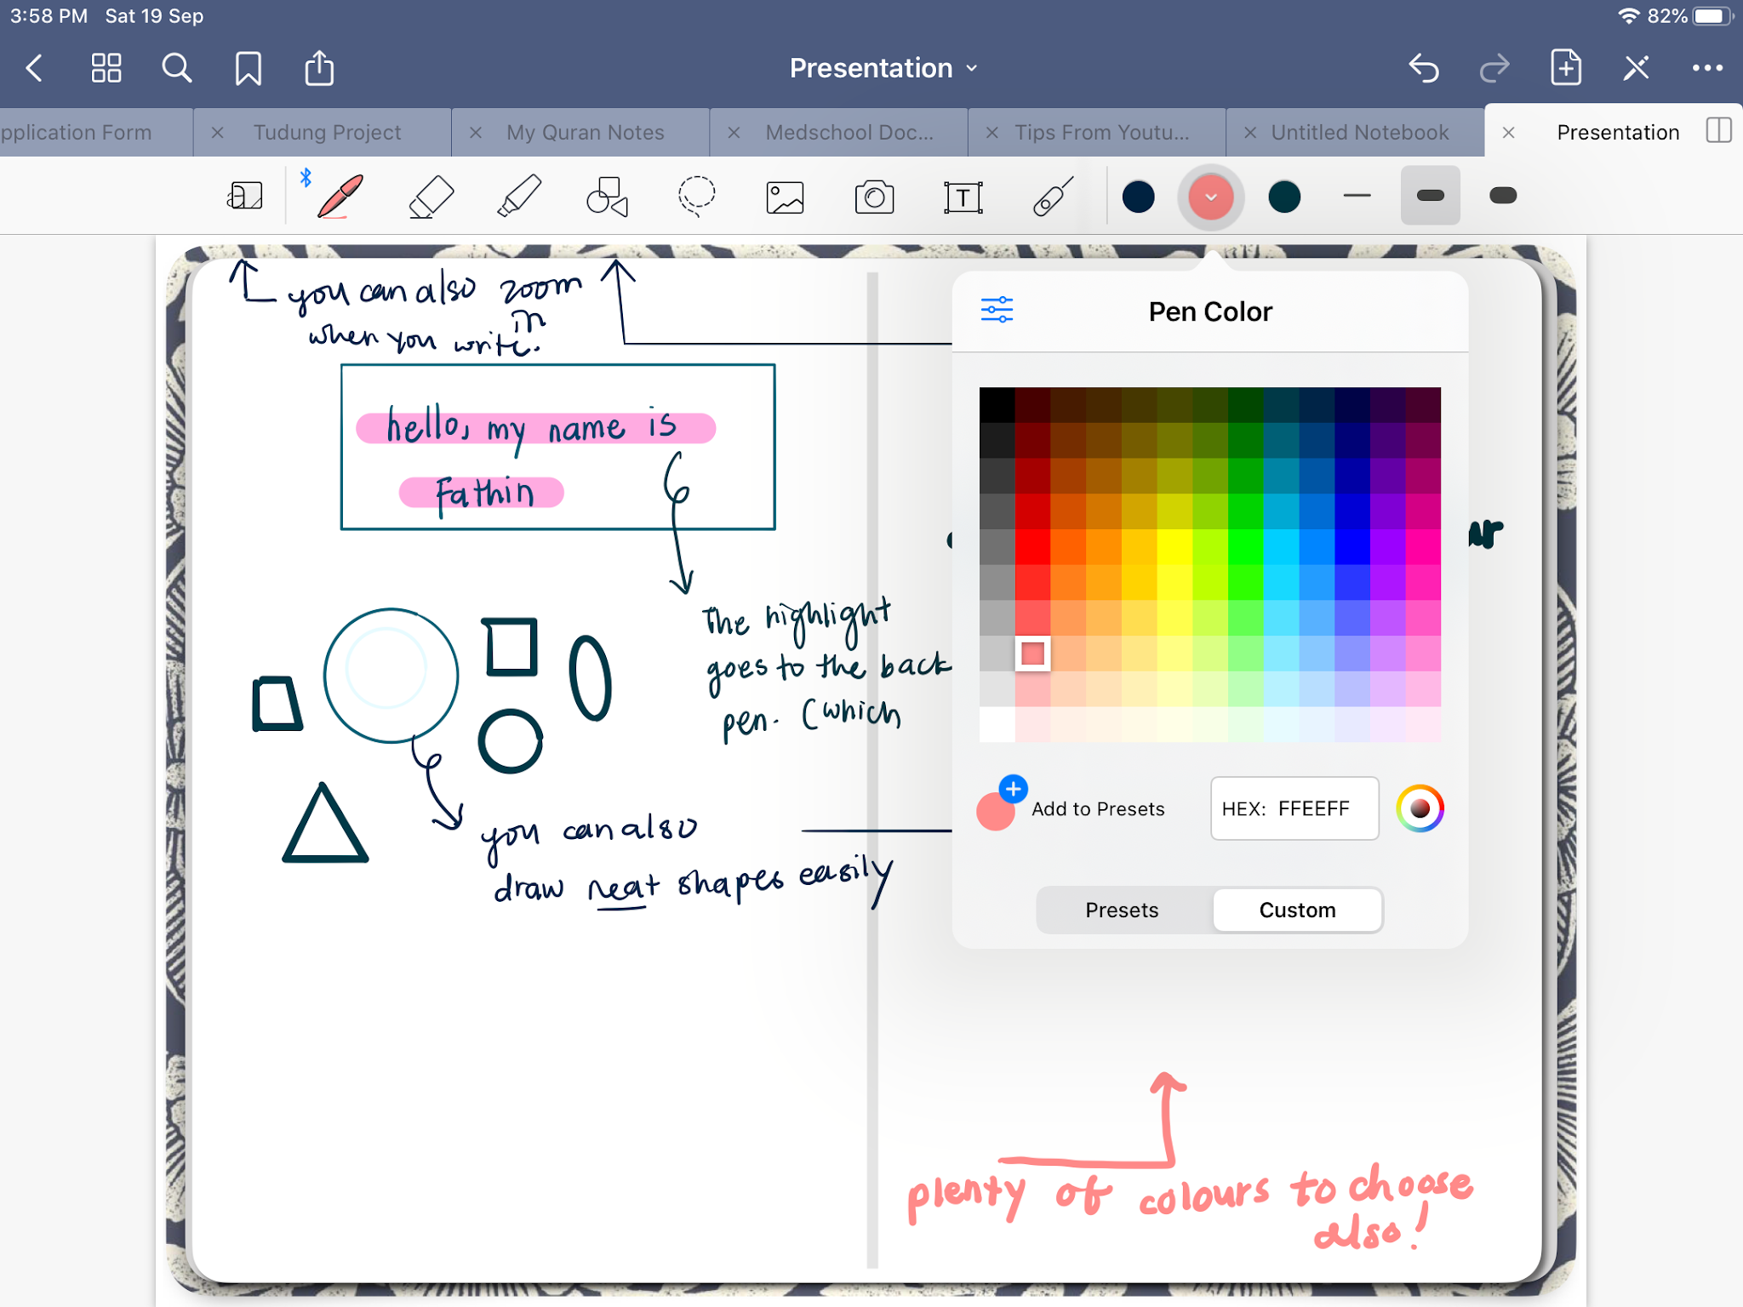Open the three-dots more options menu
The image size is (1743, 1307).
[1706, 68]
